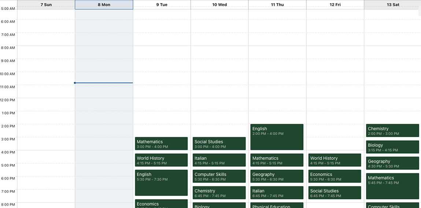Image resolution: width=421 pixels, height=208 pixels.
Task: Open Wednesday's Social Studies event
Action: 219,144
